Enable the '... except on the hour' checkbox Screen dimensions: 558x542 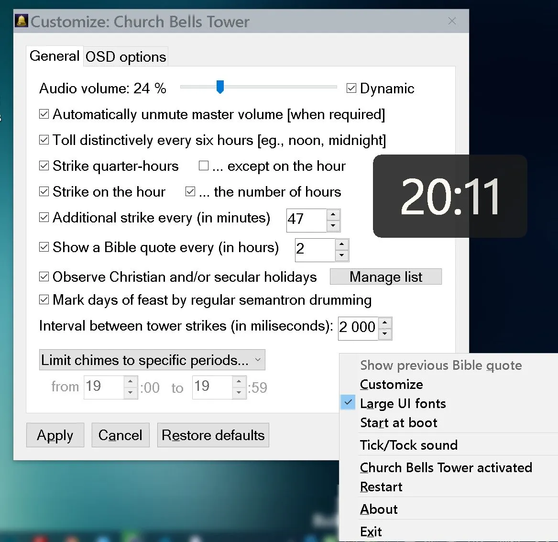tap(204, 165)
